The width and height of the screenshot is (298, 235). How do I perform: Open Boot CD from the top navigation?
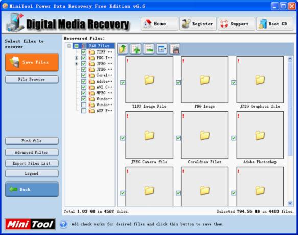pyautogui.click(x=274, y=23)
